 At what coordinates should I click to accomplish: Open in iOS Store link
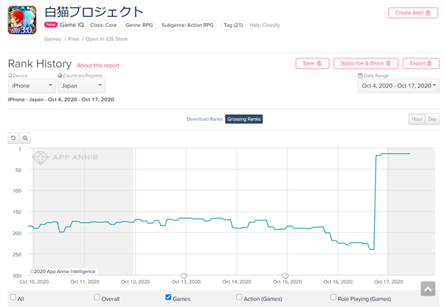[x=106, y=39]
